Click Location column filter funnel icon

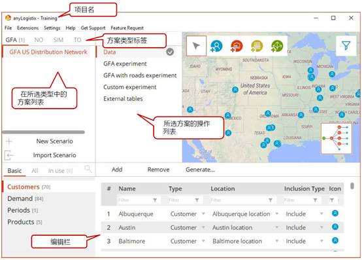tap(271, 200)
